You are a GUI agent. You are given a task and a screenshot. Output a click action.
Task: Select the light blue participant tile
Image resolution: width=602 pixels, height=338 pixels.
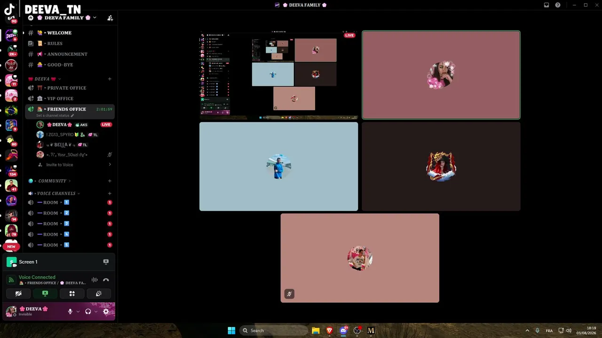[x=278, y=167]
